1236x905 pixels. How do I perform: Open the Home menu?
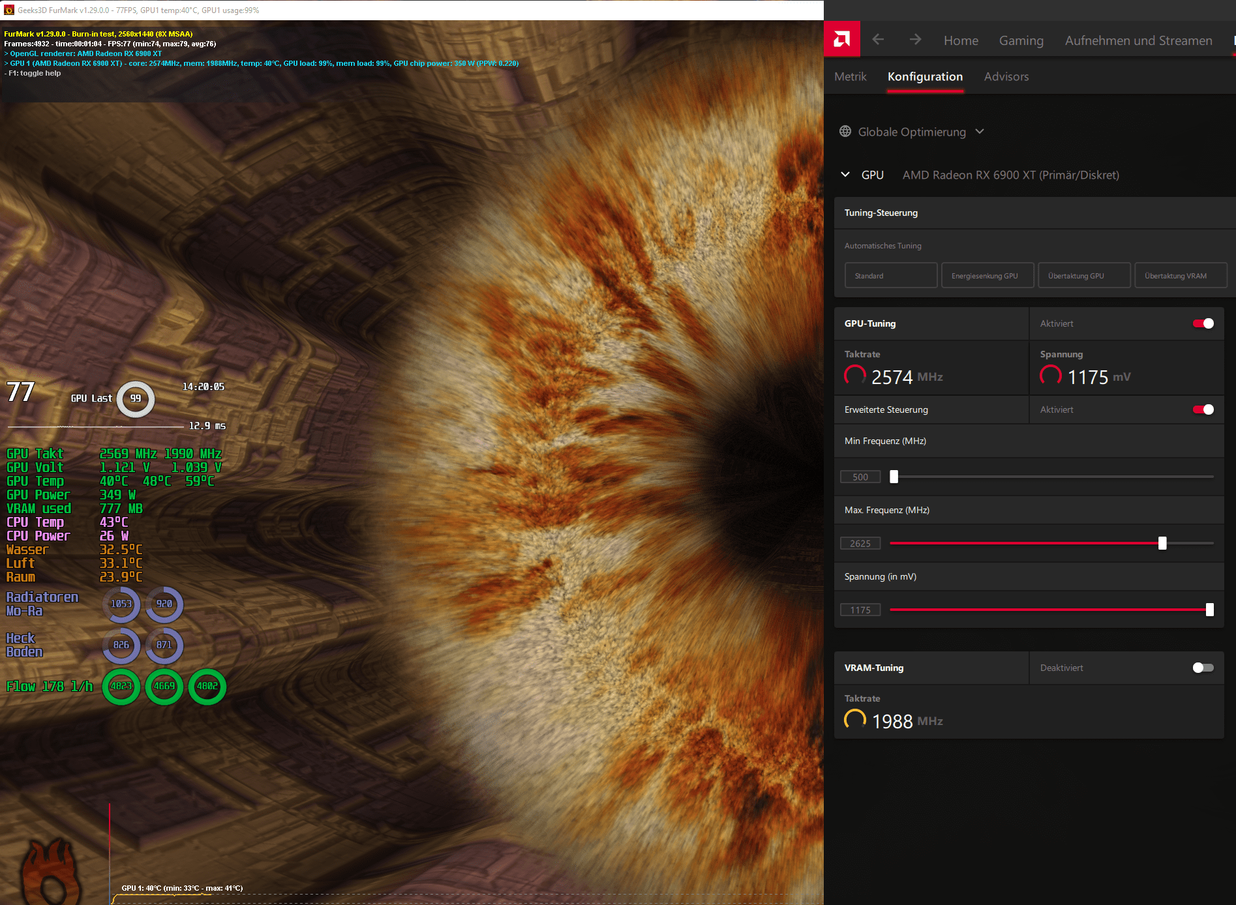(x=961, y=40)
